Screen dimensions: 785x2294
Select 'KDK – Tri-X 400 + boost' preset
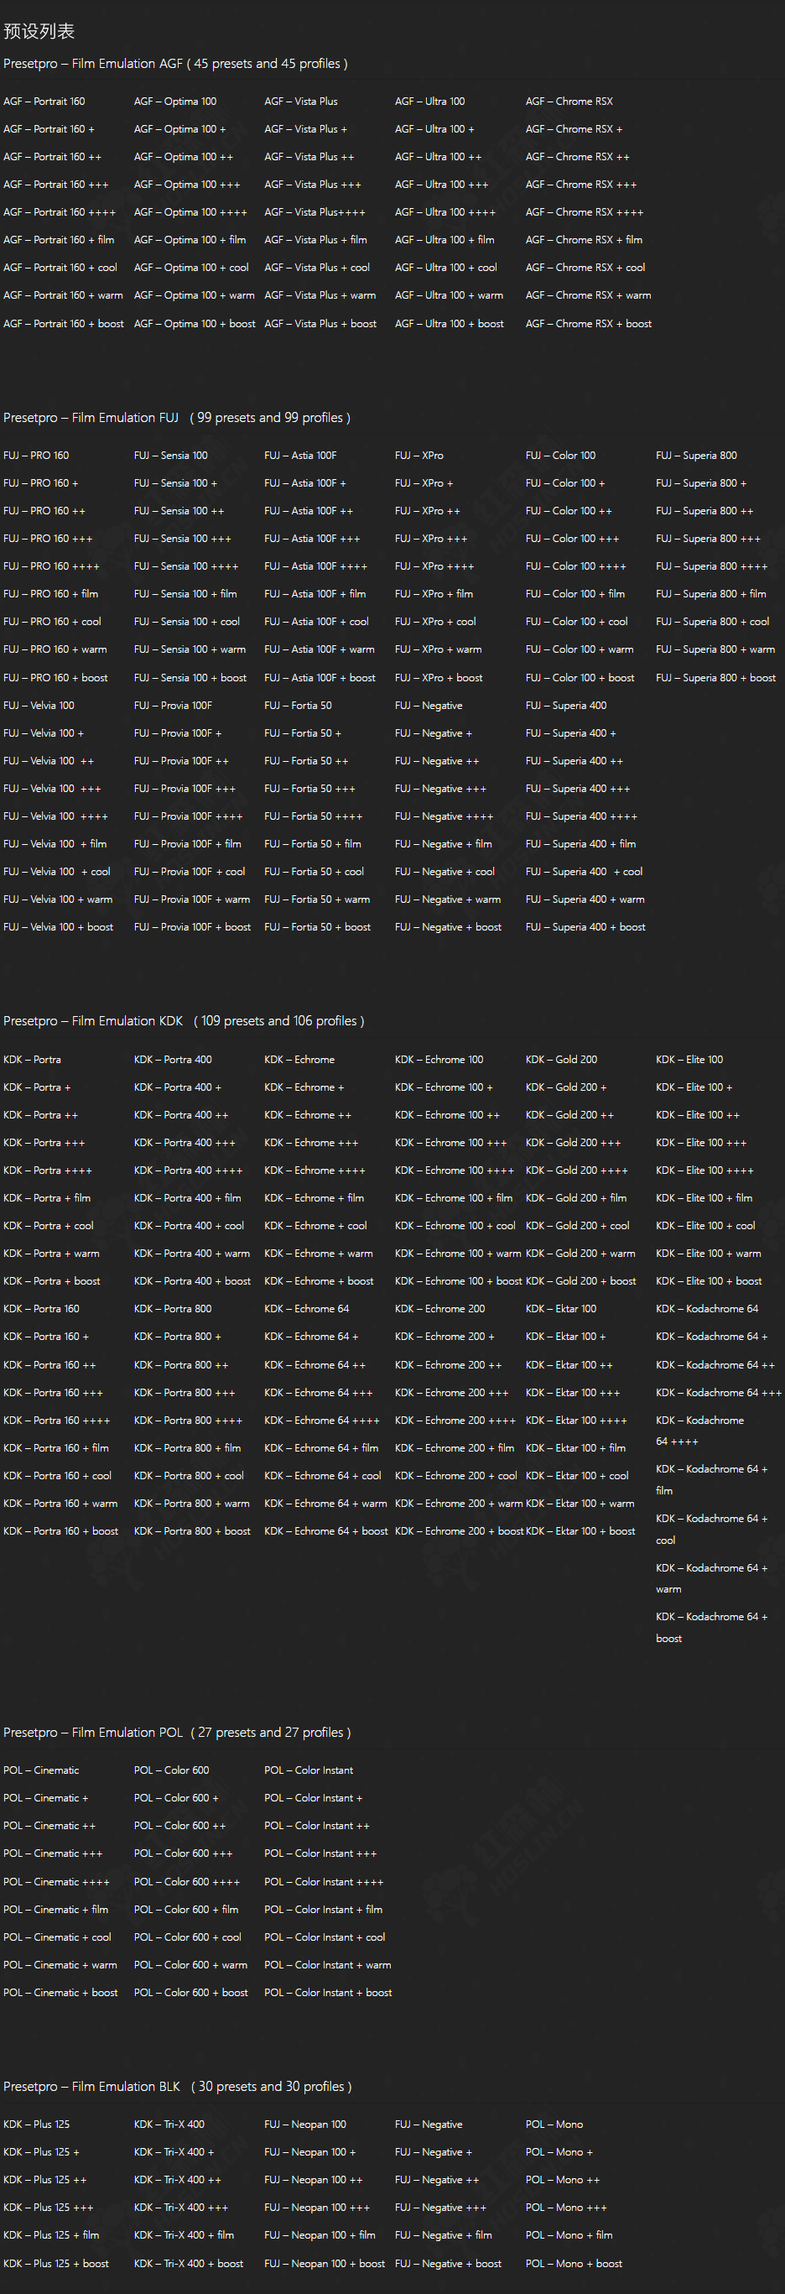tap(189, 2263)
